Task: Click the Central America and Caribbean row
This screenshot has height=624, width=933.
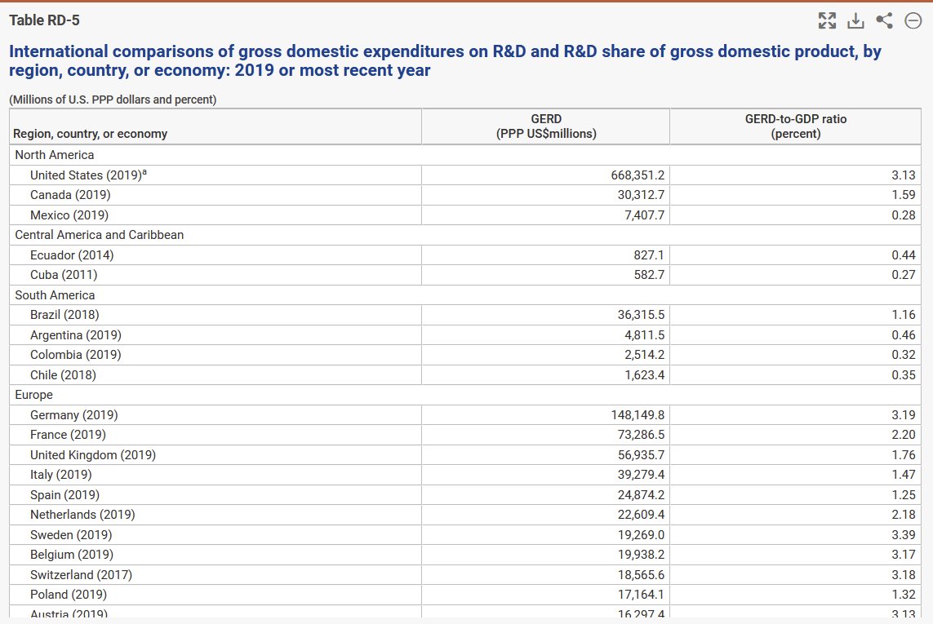Action: (100, 235)
